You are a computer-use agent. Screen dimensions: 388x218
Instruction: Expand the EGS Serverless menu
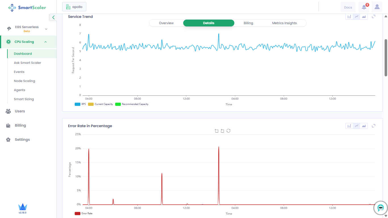coord(46,29)
